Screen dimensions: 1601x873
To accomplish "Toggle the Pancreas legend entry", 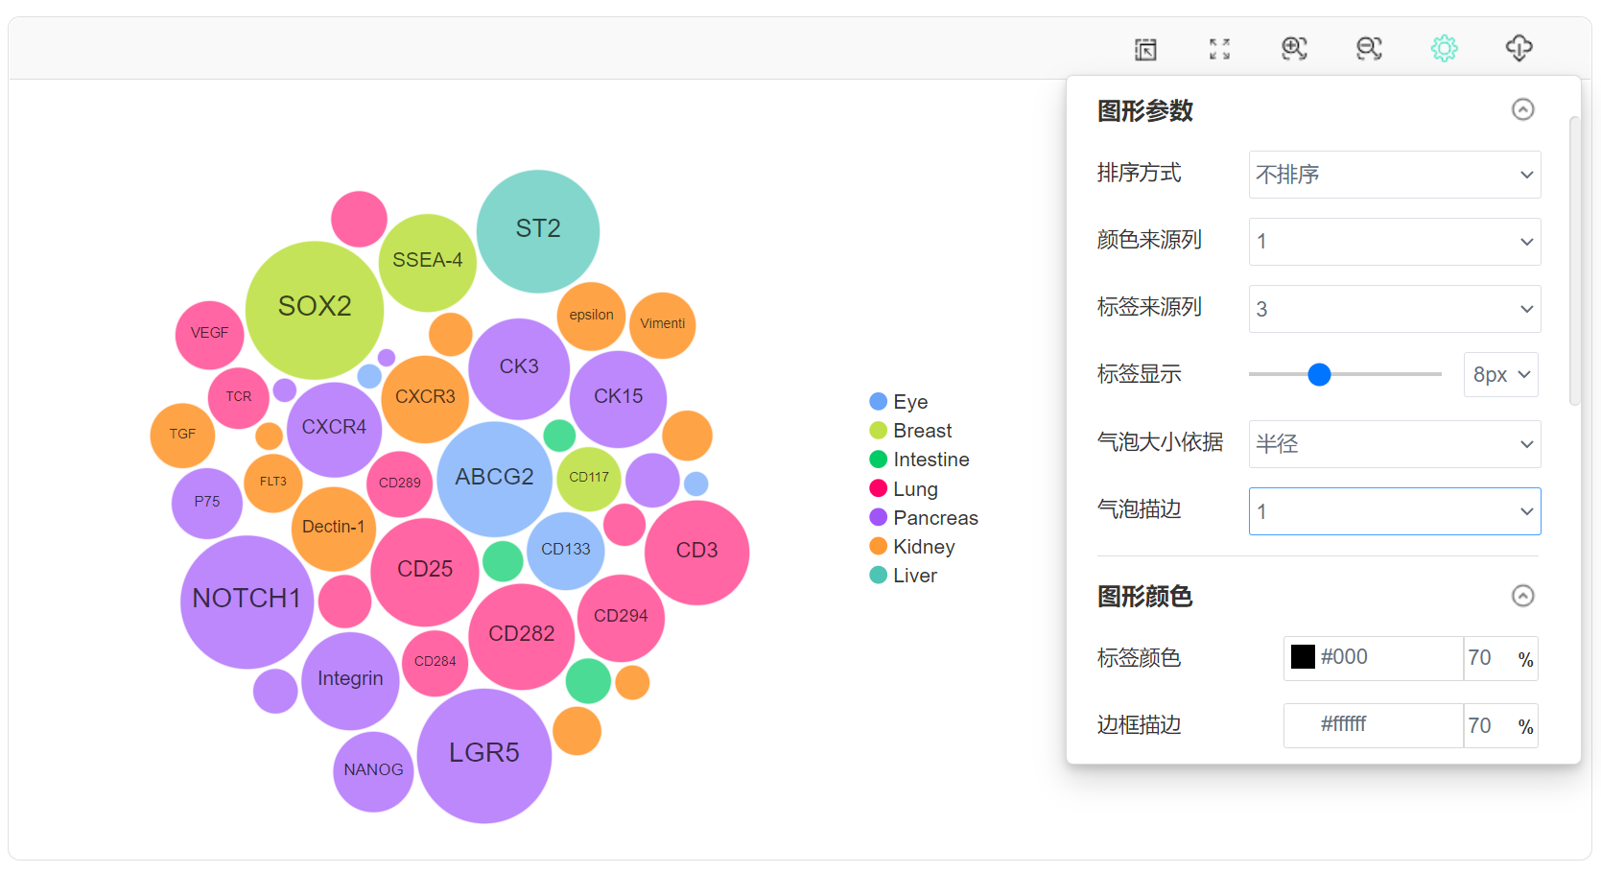I will click(924, 518).
